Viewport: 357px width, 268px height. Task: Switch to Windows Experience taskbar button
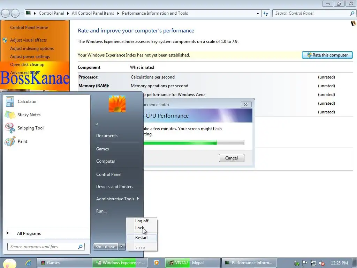(x=120, y=263)
